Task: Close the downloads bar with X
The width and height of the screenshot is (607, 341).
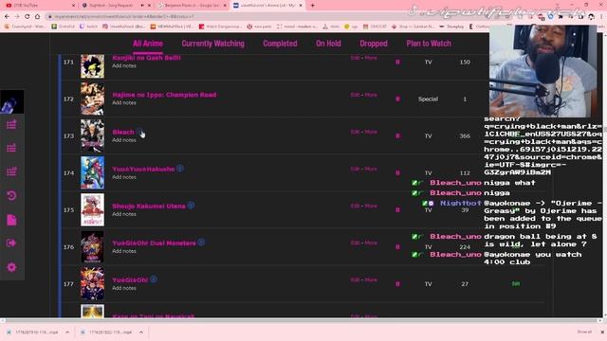Action: pyautogui.click(x=602, y=332)
